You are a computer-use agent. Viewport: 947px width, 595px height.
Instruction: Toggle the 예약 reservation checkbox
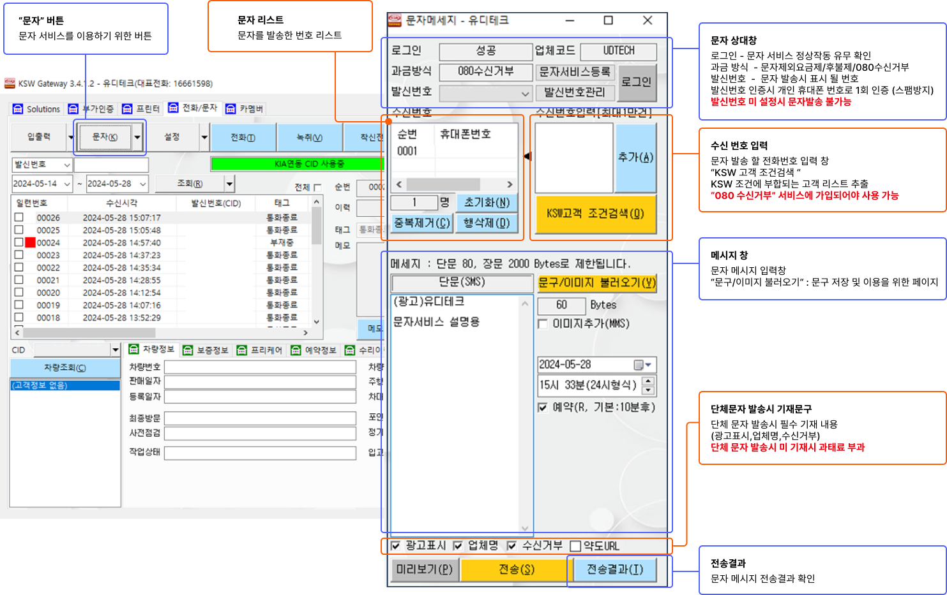pos(543,408)
